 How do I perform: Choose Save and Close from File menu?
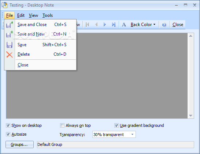(40, 25)
